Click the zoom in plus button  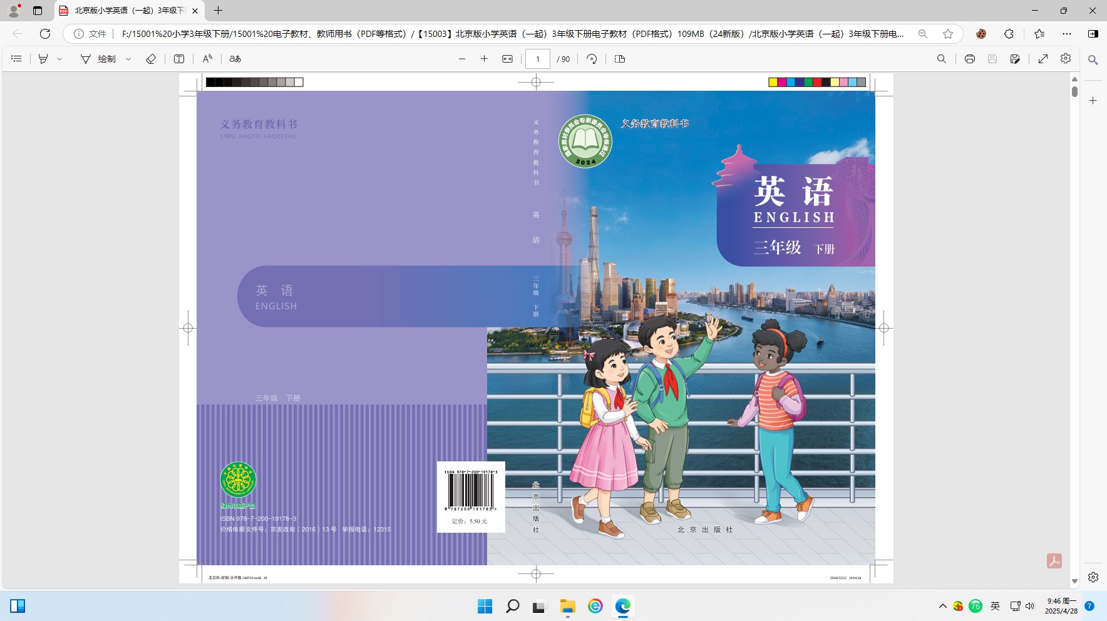point(484,59)
